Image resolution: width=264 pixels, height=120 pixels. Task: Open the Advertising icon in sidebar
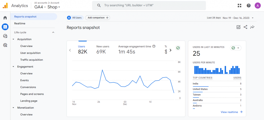[x=5, y=45]
